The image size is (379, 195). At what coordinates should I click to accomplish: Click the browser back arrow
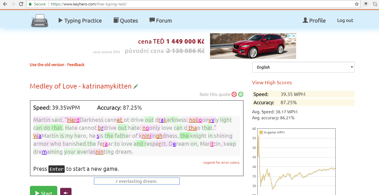click(x=5, y=4)
